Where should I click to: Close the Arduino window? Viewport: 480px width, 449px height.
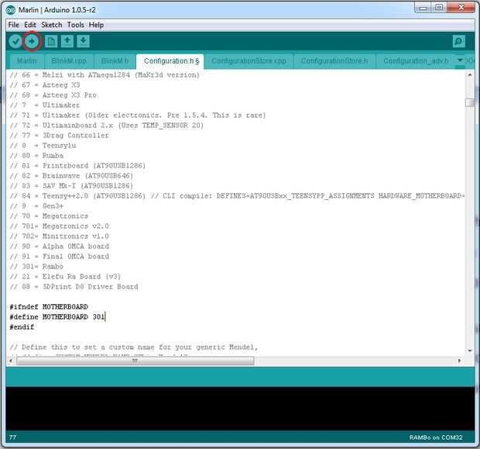tap(461, 8)
